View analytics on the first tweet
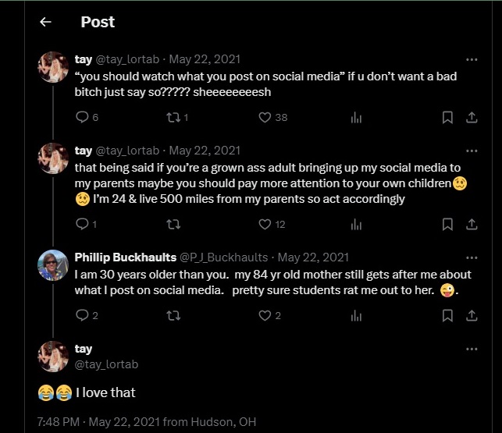502x433 pixels. 356,117
